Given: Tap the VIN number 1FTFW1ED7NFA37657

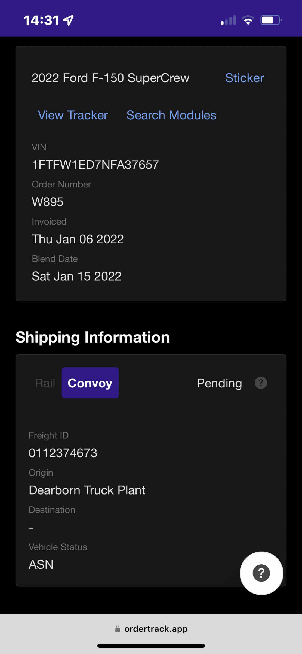Looking at the screenshot, I should pos(95,165).
